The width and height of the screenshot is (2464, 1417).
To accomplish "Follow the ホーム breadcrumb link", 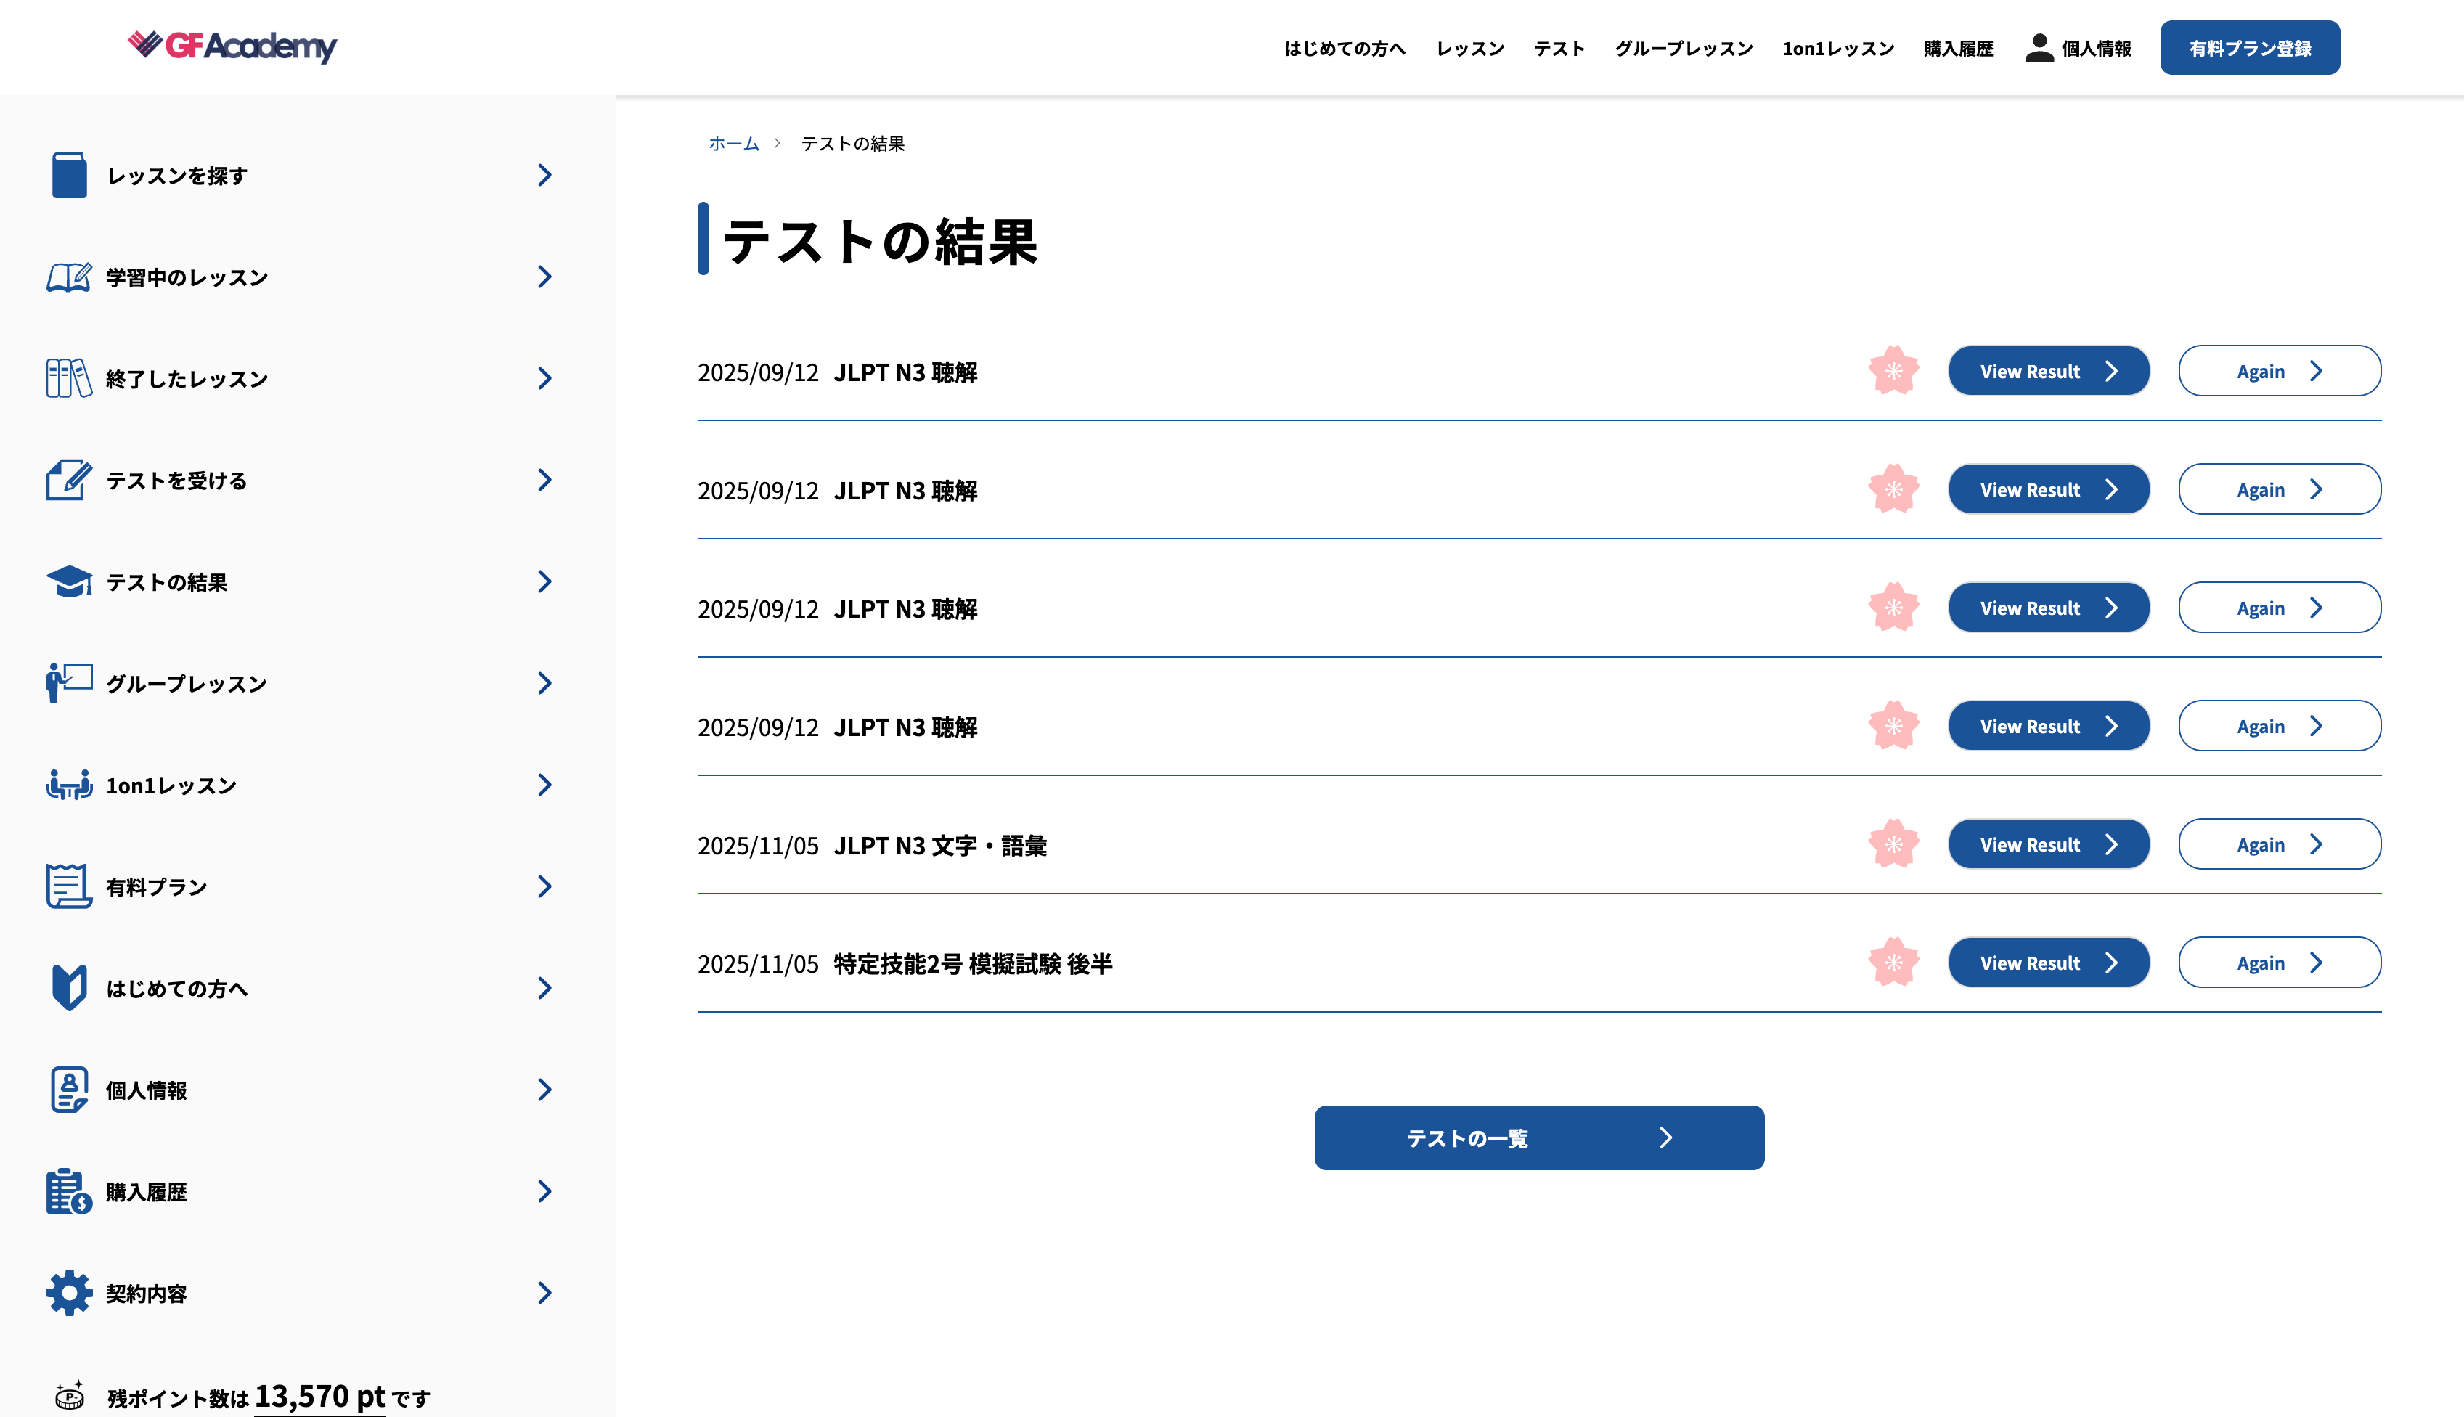I will tap(733, 142).
